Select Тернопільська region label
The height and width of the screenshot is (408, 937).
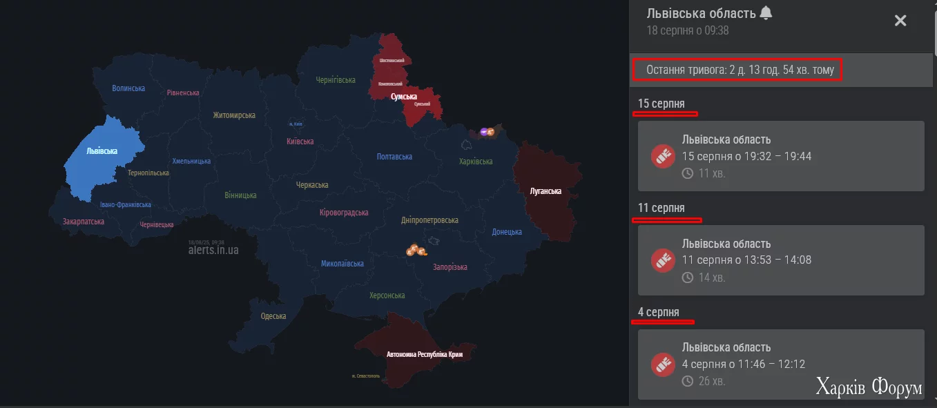pos(148,173)
